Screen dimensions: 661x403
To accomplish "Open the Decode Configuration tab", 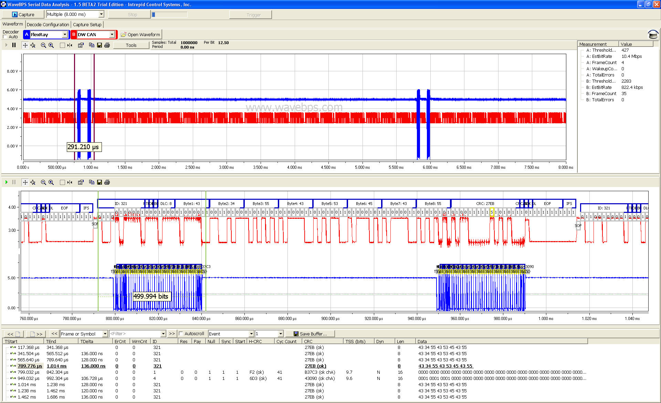I will point(48,24).
